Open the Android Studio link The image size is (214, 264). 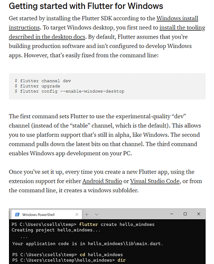pos(102,181)
